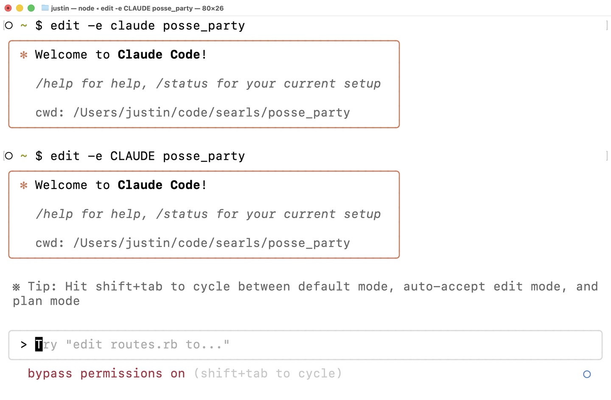Toggle the "bypass permissions on" mode indicator
This screenshot has width=611, height=400.
click(x=106, y=374)
